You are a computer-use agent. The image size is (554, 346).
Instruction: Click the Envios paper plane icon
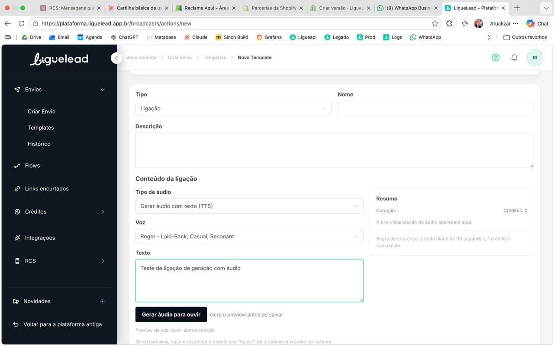(17, 90)
